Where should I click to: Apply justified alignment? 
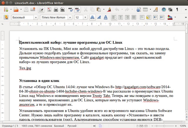[x=134, y=17]
